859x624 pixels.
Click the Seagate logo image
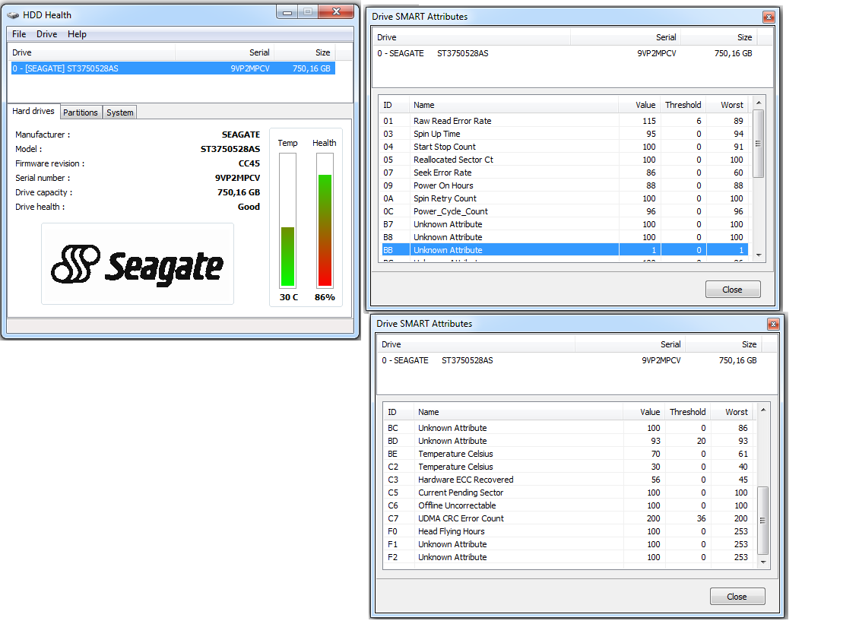click(138, 264)
